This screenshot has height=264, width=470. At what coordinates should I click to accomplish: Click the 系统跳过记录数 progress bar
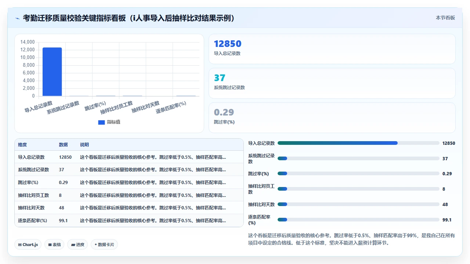[358, 158]
